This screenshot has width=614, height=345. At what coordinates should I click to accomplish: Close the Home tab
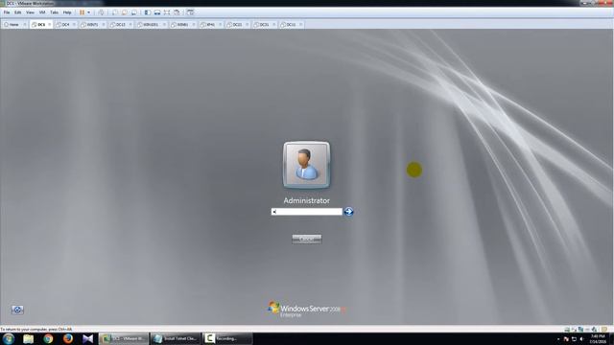tap(24, 25)
